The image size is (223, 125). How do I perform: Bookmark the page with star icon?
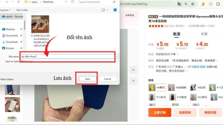(x=193, y=4)
